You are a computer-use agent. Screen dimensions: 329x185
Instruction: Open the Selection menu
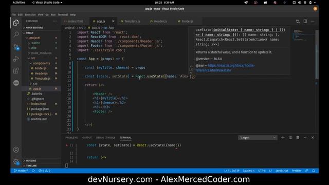coord(30,15)
